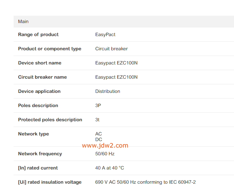Image resolution: width=234 pixels, height=189 pixels.
Task: Click the Poles description label
Action: [38, 106]
